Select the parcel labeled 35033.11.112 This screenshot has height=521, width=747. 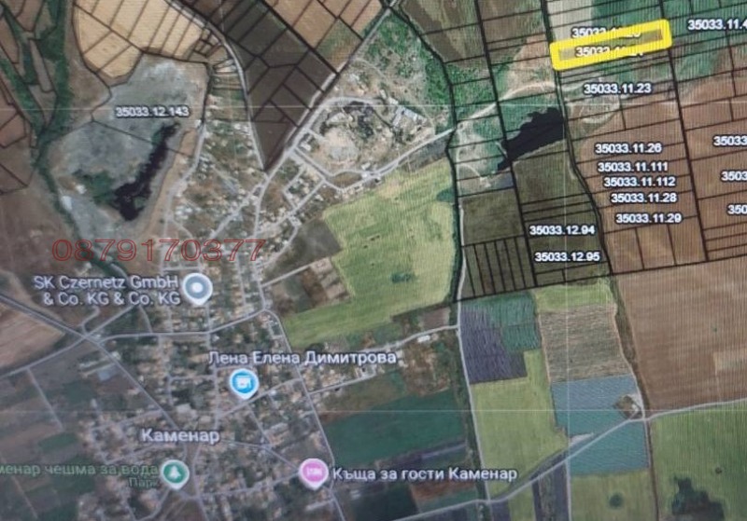coord(640,182)
